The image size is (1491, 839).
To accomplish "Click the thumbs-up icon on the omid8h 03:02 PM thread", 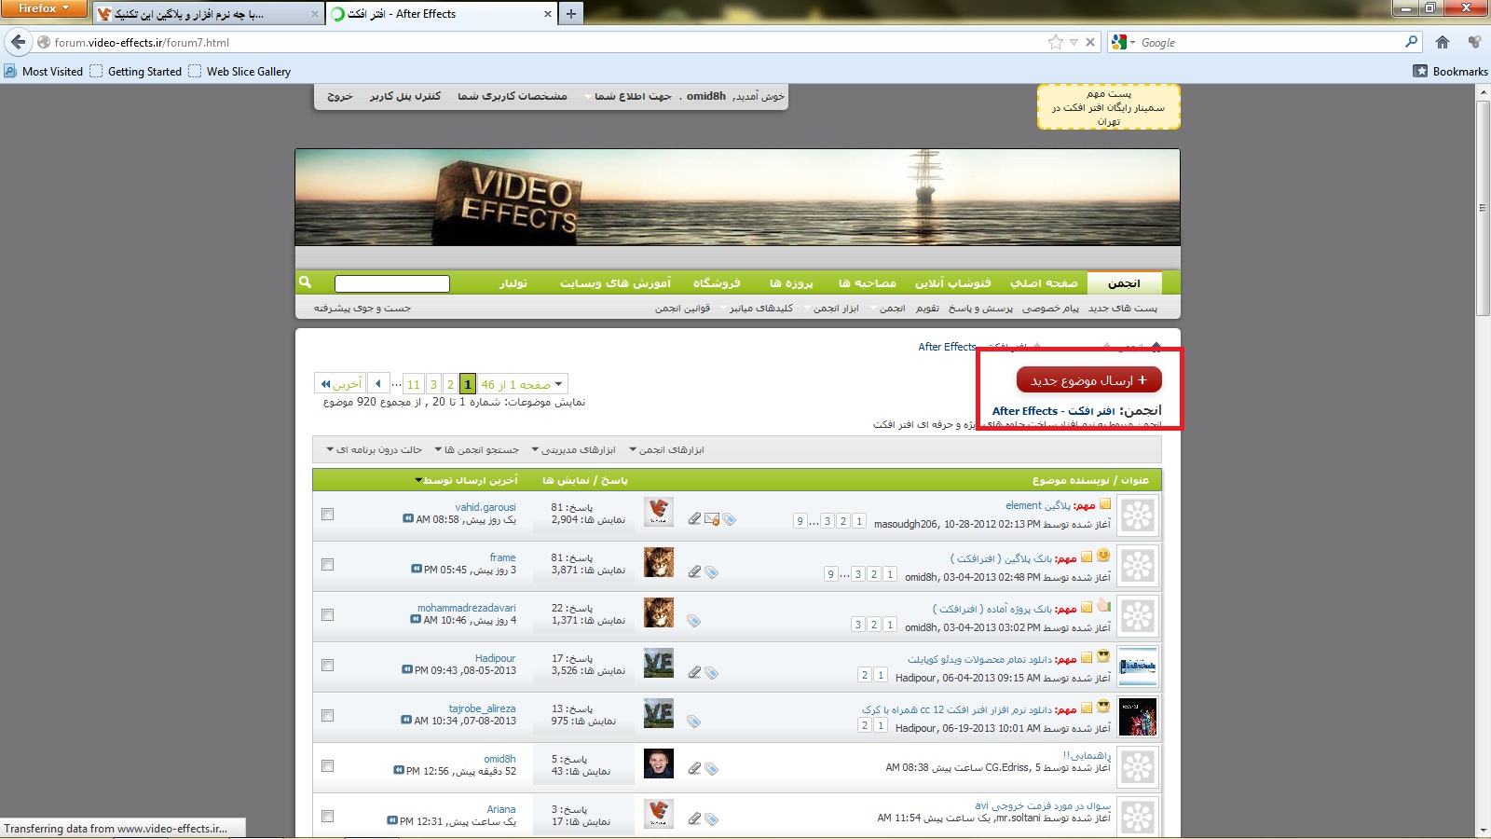I will 1103,605.
